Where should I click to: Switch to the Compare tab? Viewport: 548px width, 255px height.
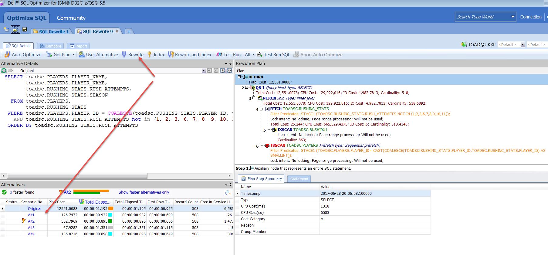click(50, 46)
